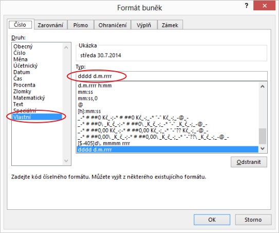Close the Formát buněk dialog

tap(264, 6)
